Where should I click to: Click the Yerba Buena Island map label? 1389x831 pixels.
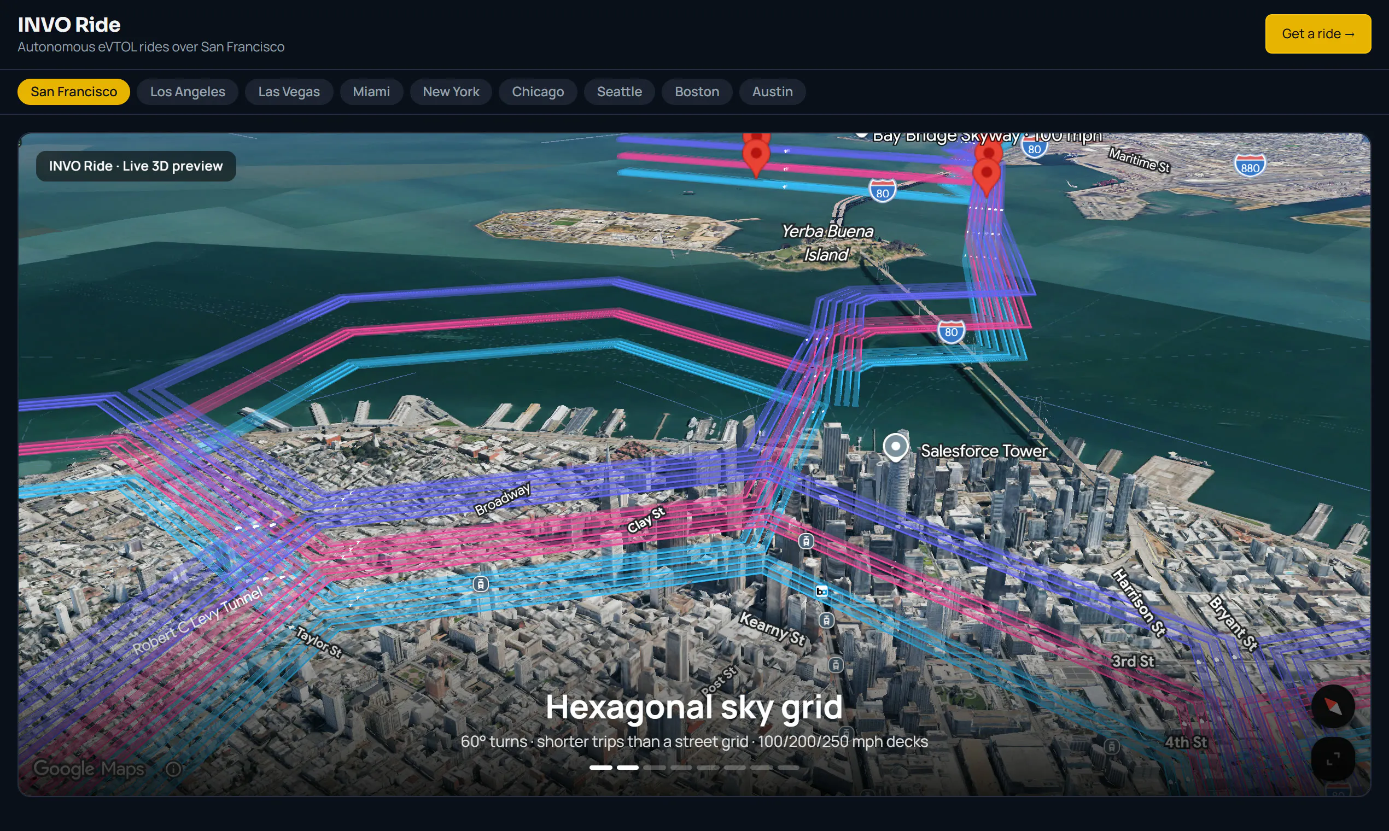click(827, 243)
